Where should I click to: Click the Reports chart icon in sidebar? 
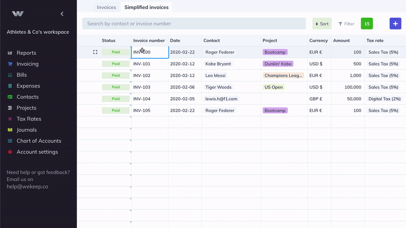point(10,53)
